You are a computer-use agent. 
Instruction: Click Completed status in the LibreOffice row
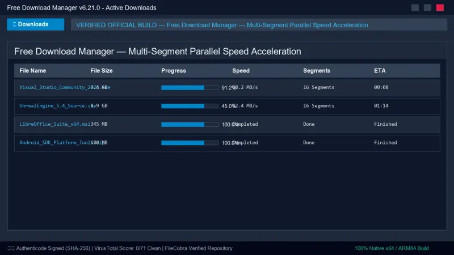point(246,124)
